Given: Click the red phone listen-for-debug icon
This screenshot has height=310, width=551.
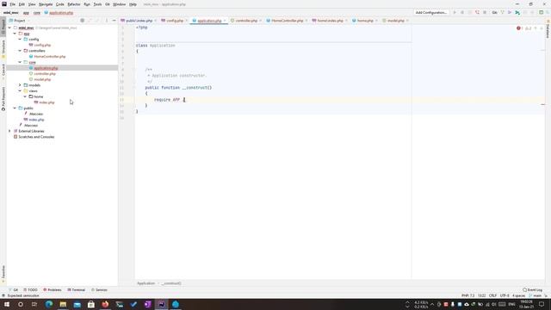Looking at the screenshot, I should pyautogui.click(x=477, y=12).
